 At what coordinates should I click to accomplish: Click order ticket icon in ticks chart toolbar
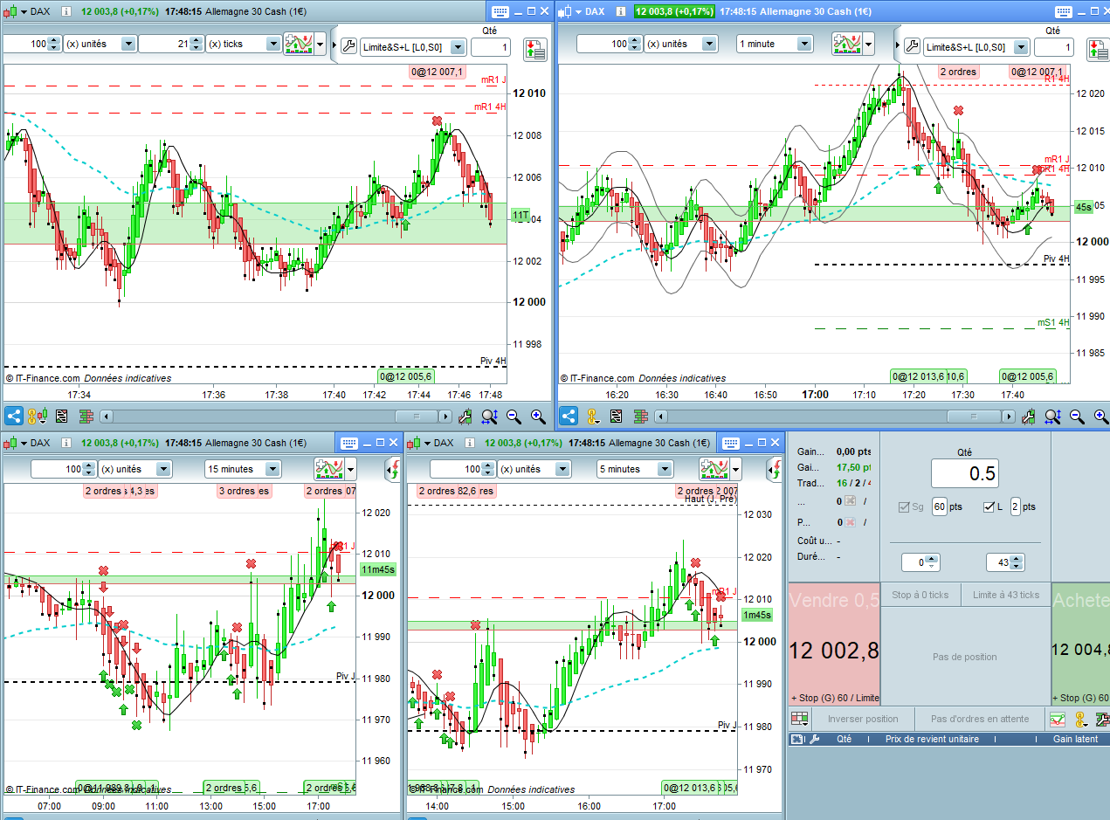tap(534, 48)
